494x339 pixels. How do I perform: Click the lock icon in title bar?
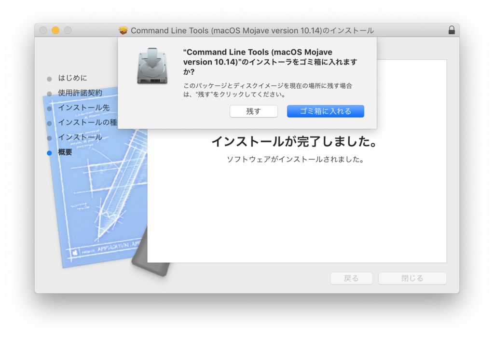click(452, 30)
